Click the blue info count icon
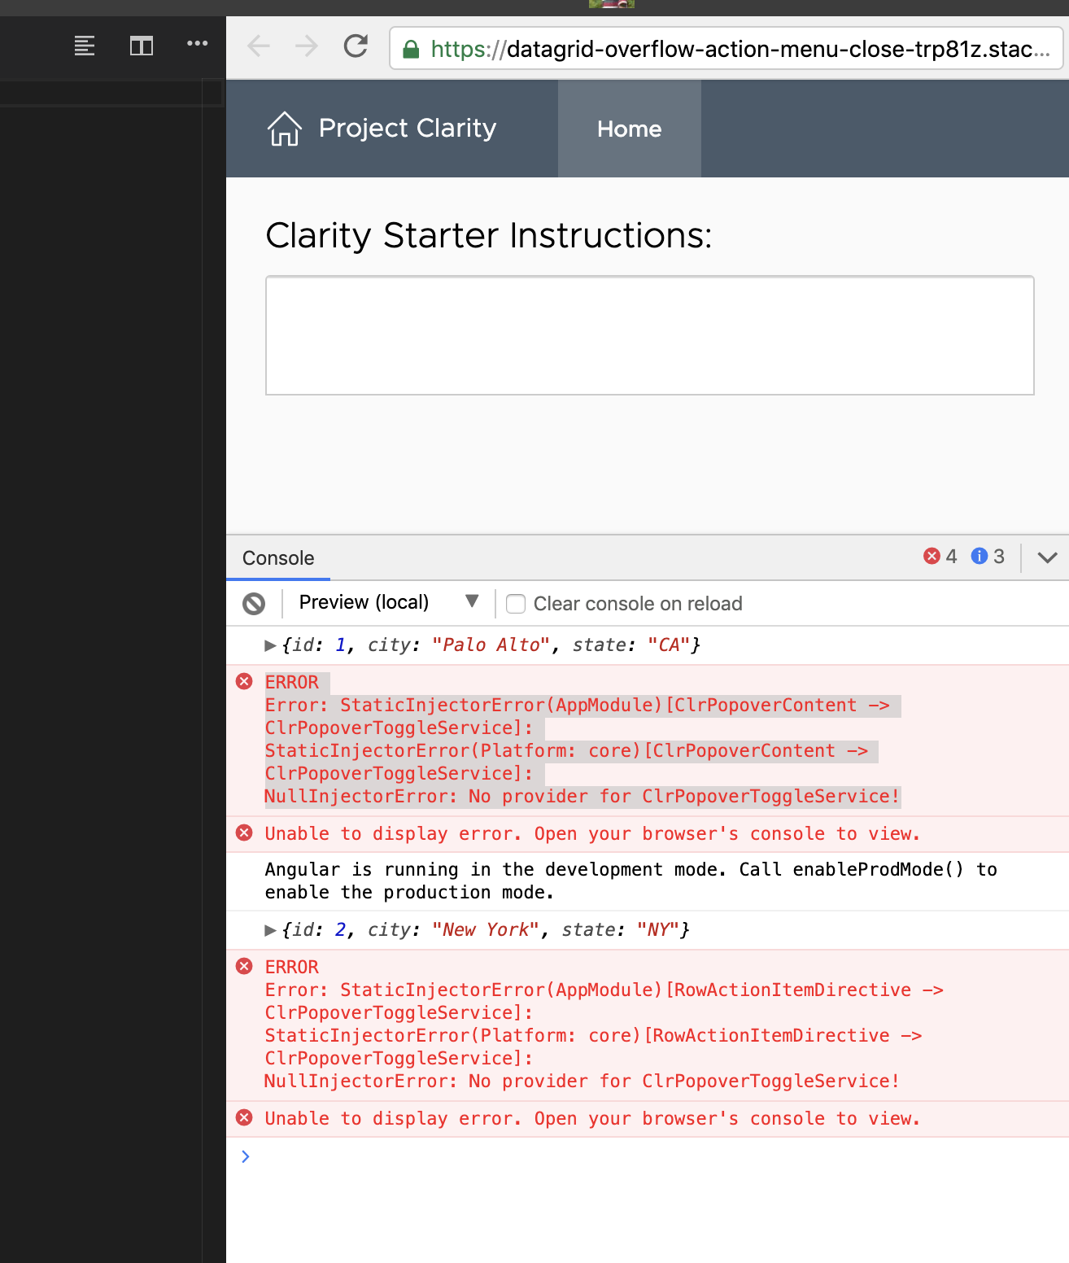 (x=980, y=556)
